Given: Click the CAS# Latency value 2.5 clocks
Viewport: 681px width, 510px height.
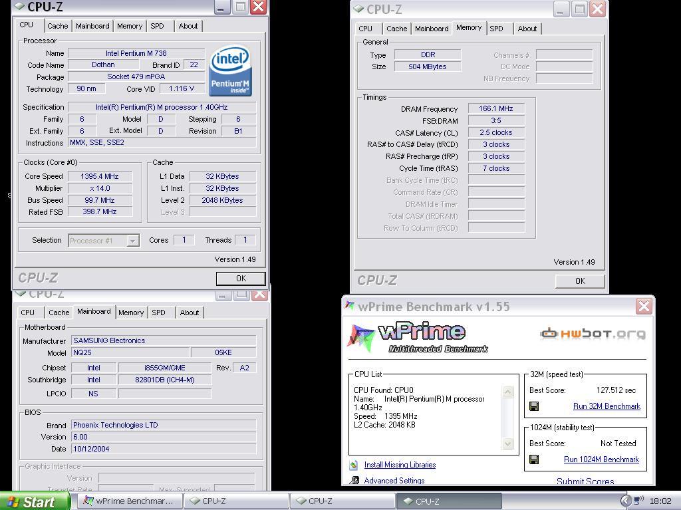Looking at the screenshot, I should click(496, 132).
